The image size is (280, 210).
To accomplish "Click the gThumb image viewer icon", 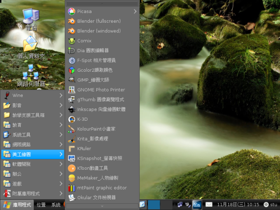I will click(x=72, y=99).
